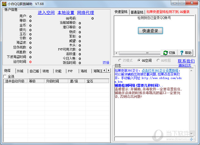Click the 选中自动升级 column header

[x=15, y=81]
